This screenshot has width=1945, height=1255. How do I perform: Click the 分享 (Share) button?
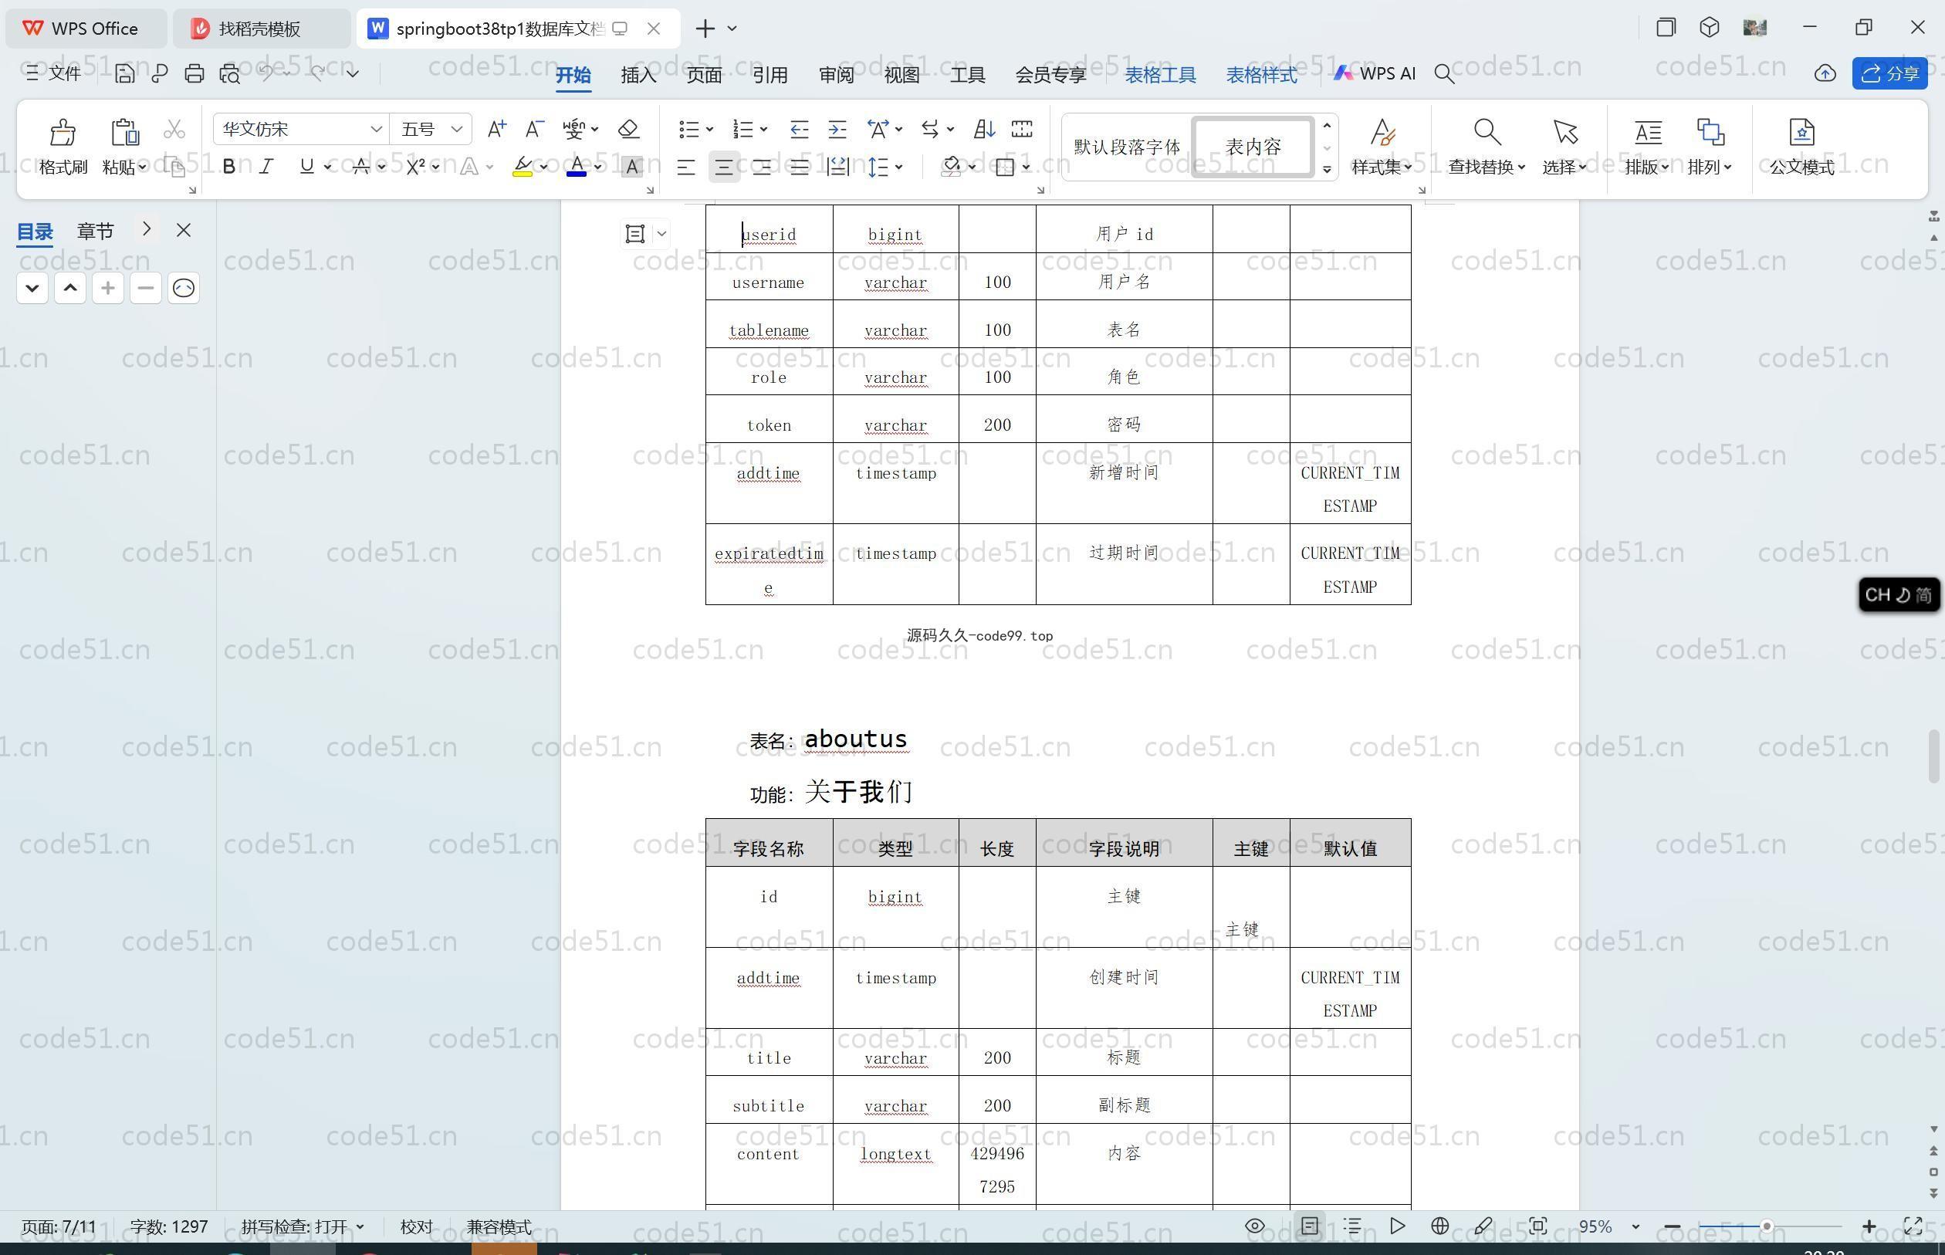(1889, 73)
